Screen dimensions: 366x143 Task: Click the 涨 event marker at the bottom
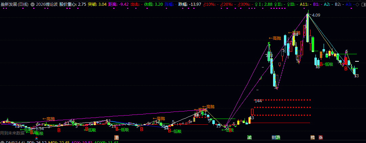tap(321, 138)
